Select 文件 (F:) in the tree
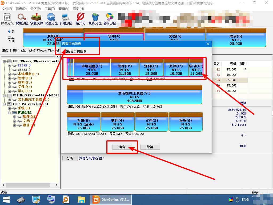This screenshot has width=273, height=205. [25, 87]
